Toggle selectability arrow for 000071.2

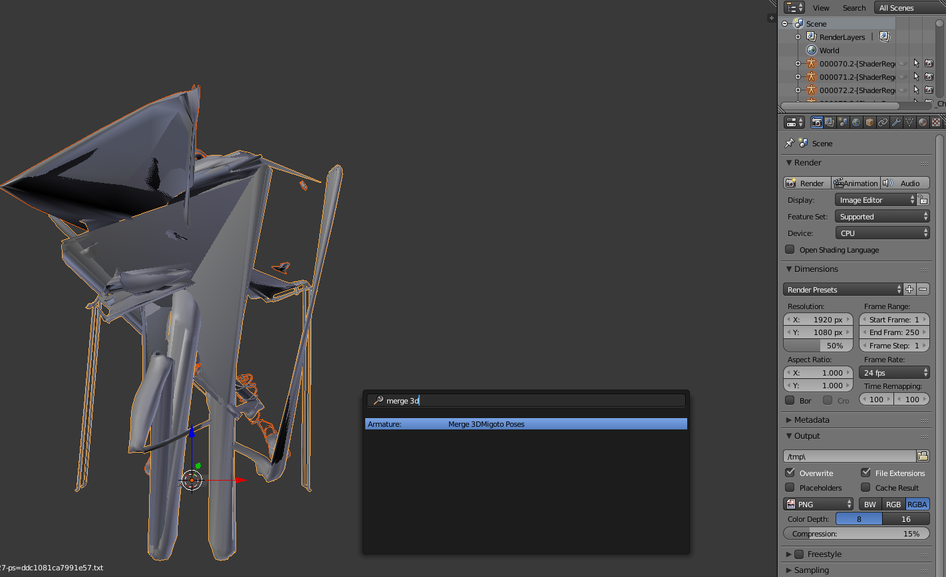[x=916, y=77]
